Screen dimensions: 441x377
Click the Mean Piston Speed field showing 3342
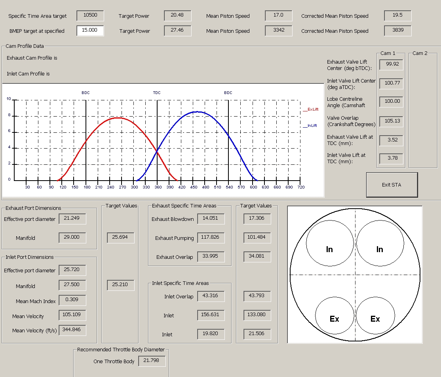tap(279, 30)
